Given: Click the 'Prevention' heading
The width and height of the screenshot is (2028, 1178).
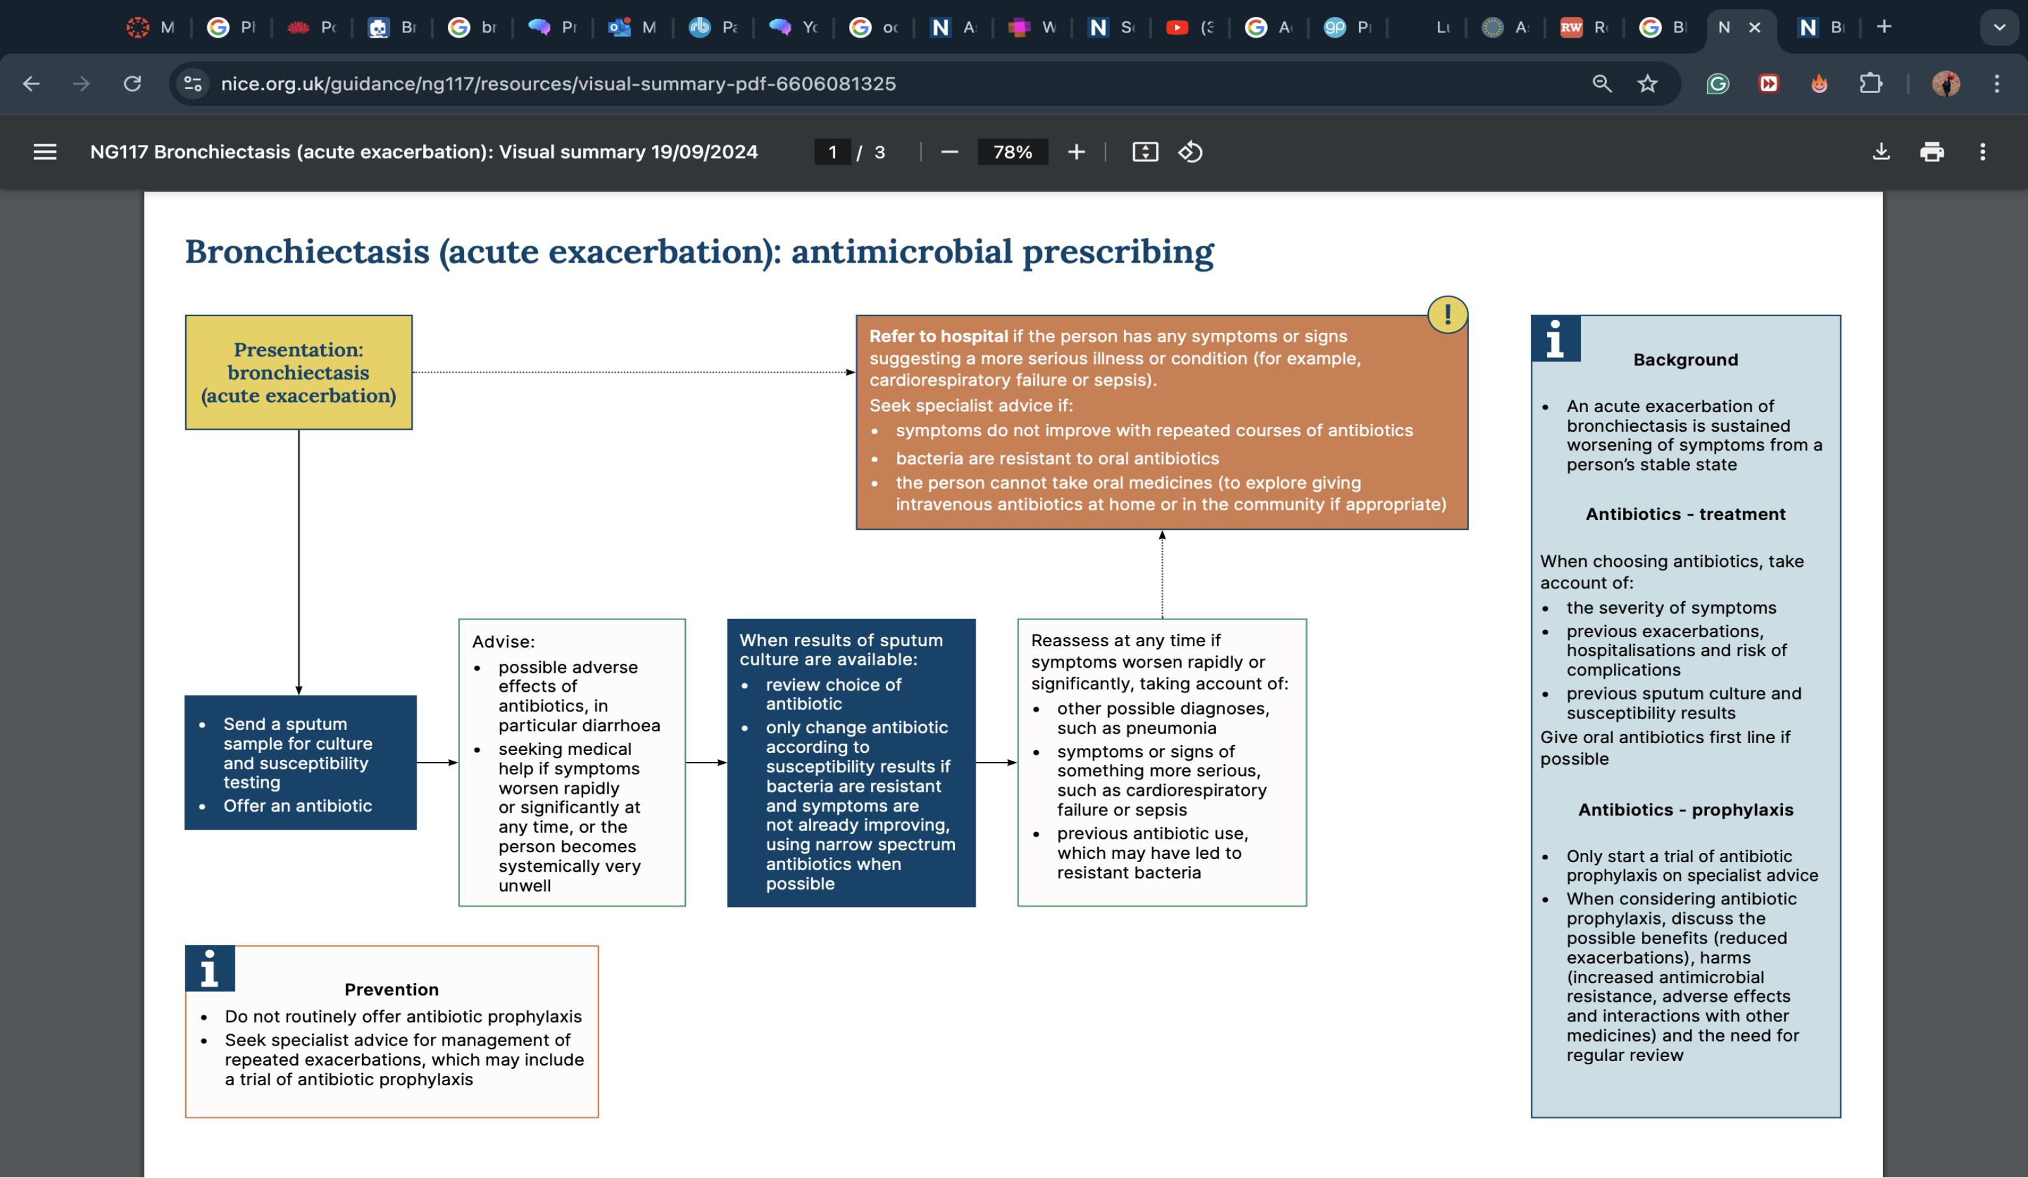Looking at the screenshot, I should 391,989.
